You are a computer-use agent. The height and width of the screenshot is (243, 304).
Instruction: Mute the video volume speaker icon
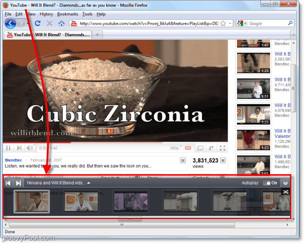click(30, 148)
